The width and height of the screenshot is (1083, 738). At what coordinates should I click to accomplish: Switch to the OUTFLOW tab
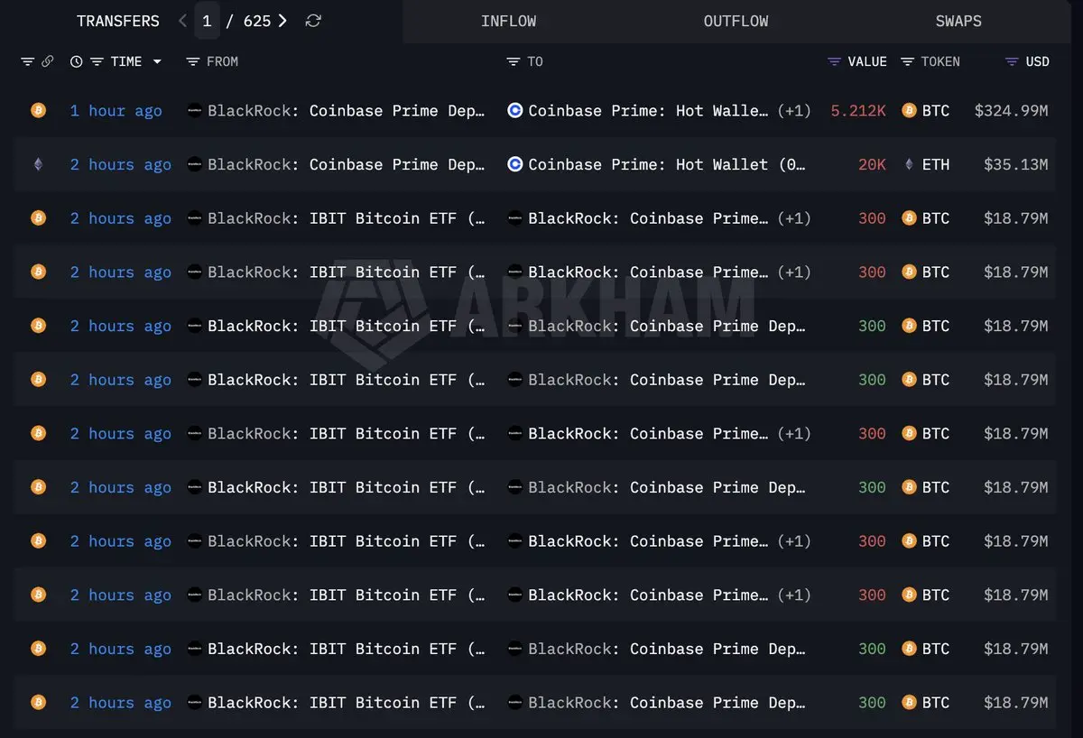[x=736, y=21]
